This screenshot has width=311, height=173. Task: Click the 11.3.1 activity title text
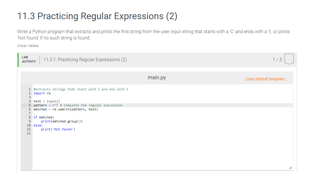[85, 60]
